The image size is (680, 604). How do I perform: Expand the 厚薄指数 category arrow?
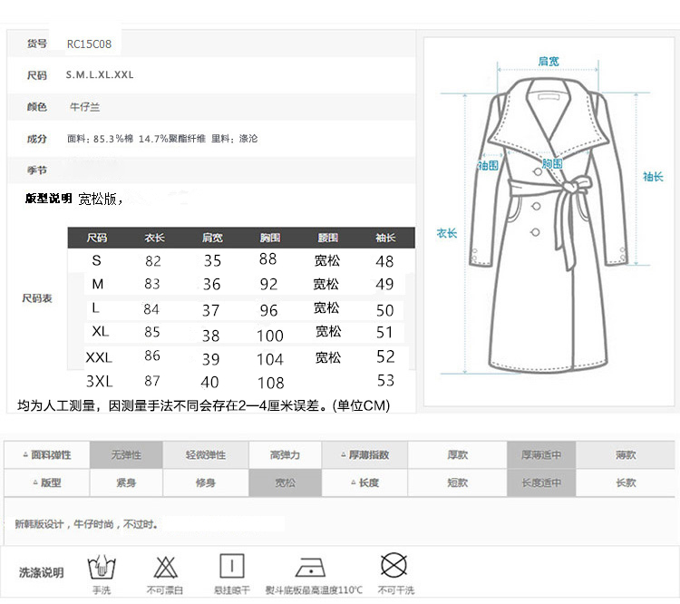pos(342,455)
